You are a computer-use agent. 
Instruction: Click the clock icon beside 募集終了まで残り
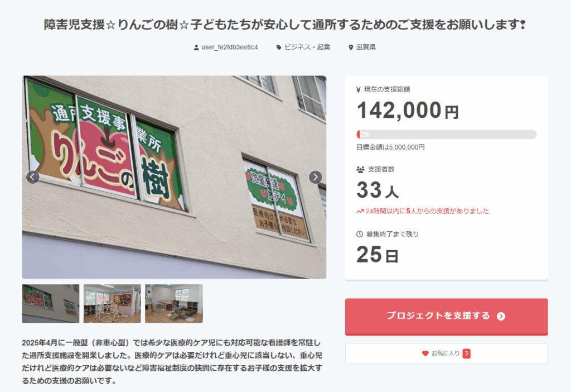360,234
